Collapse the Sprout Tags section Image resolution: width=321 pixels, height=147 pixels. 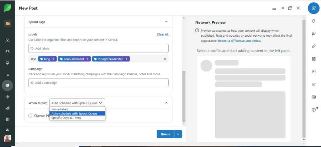click(166, 22)
